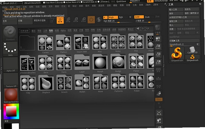
Task: Click the Sculptris Pro S icon
Action: tap(99, 20)
